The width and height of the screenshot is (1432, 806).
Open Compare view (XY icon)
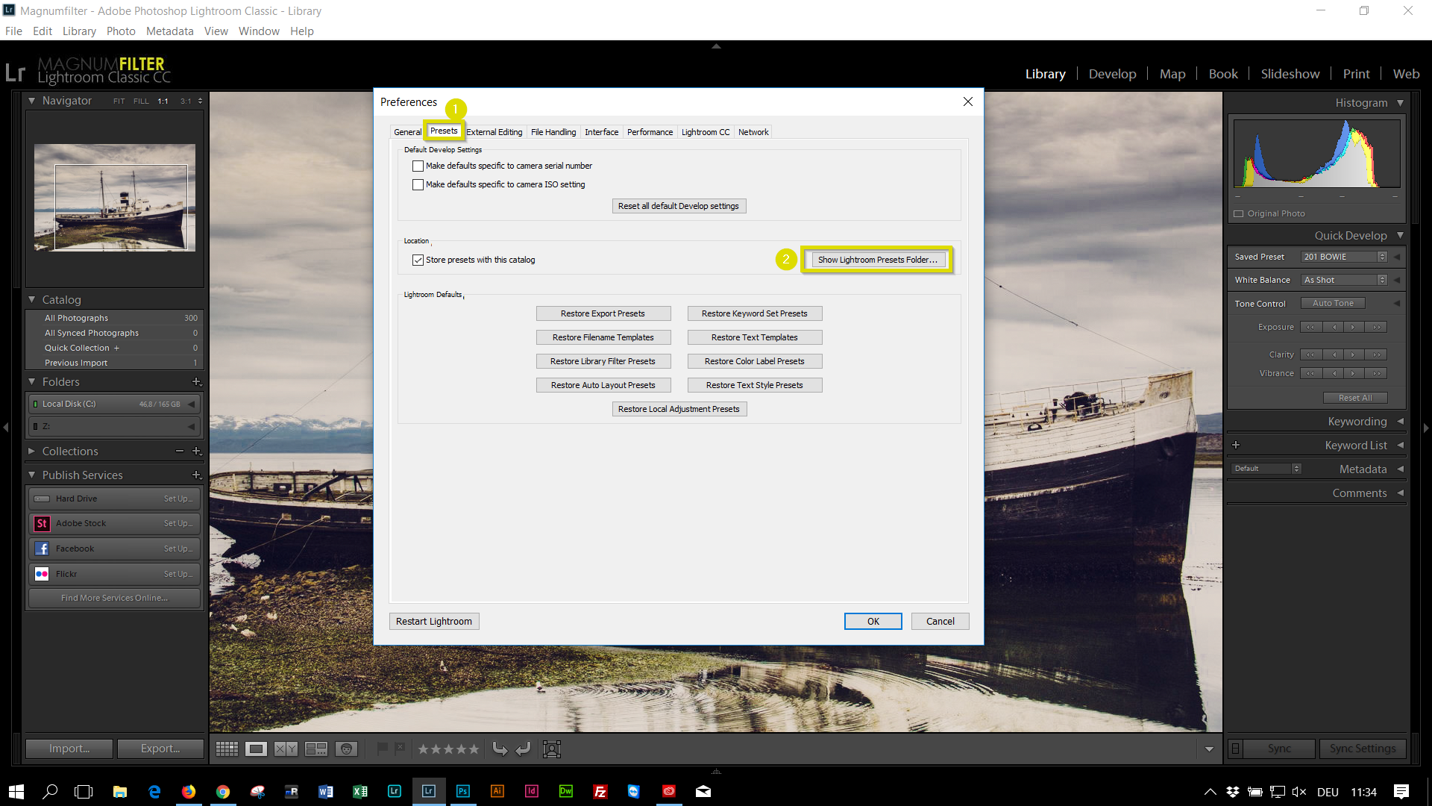pos(286,749)
